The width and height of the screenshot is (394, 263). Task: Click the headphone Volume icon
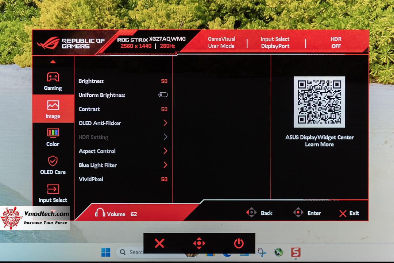tap(100, 213)
